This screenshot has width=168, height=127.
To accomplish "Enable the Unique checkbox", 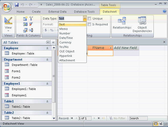I will (x=89, y=19).
